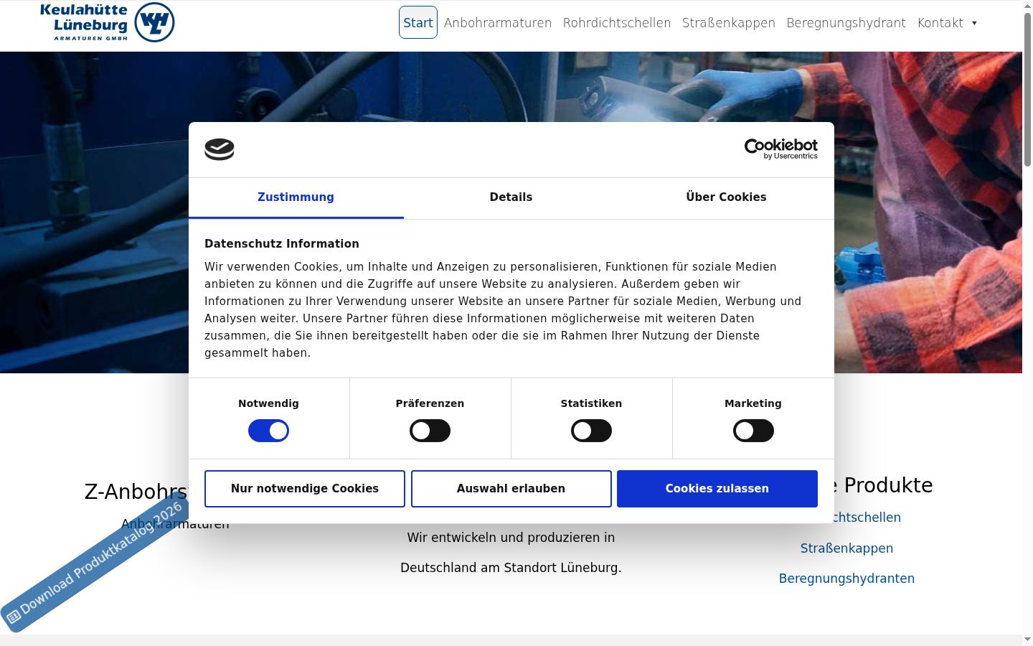Click the Auswahl erlauben button
Image resolution: width=1033 pixels, height=646 pixels.
click(511, 489)
